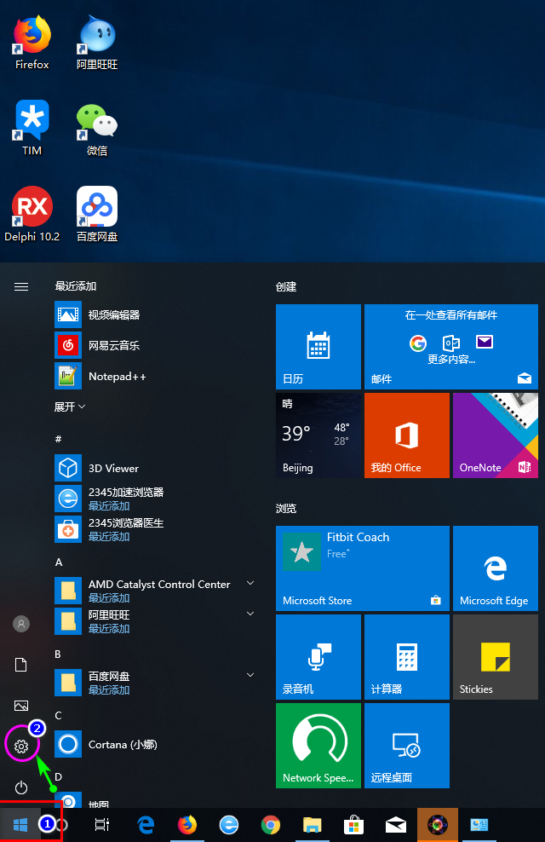Click the 浏览 tile group title
The width and height of the screenshot is (545, 842).
pyautogui.click(x=286, y=508)
